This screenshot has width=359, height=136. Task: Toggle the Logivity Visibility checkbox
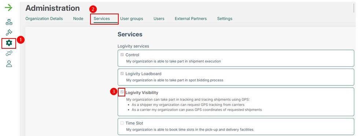[x=122, y=92]
